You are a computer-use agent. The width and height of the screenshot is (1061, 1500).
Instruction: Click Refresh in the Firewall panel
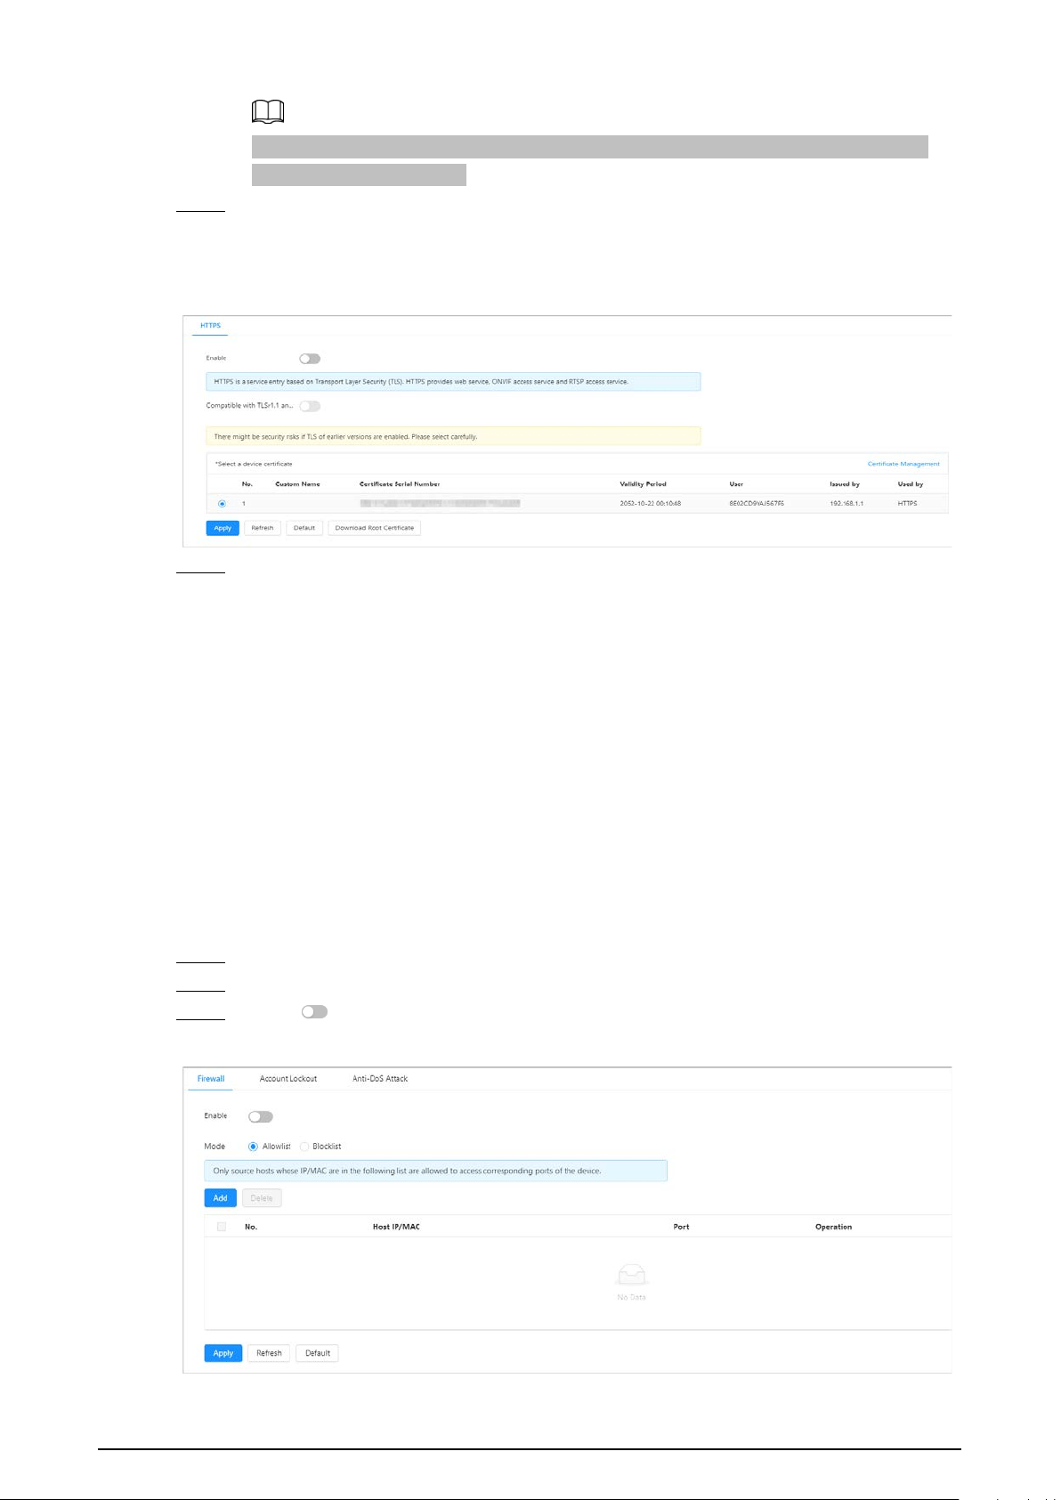(x=269, y=1353)
